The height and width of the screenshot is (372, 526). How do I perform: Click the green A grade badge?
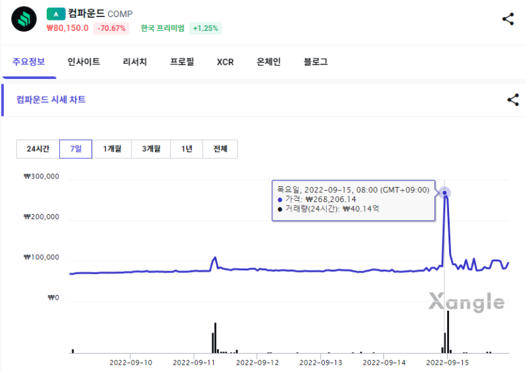click(56, 14)
